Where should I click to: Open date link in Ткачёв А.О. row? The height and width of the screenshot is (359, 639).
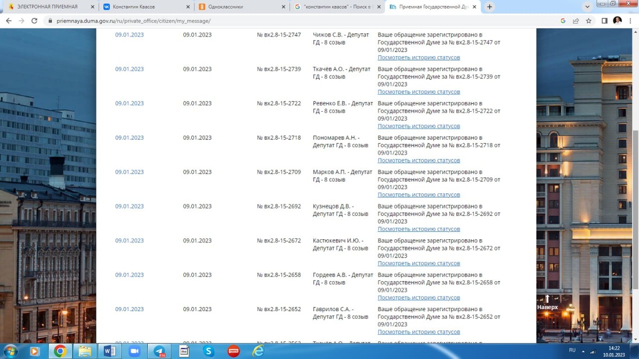pos(129,69)
